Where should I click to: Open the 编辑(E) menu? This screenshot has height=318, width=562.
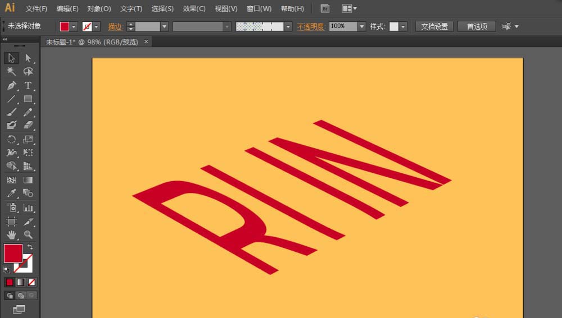[67, 8]
